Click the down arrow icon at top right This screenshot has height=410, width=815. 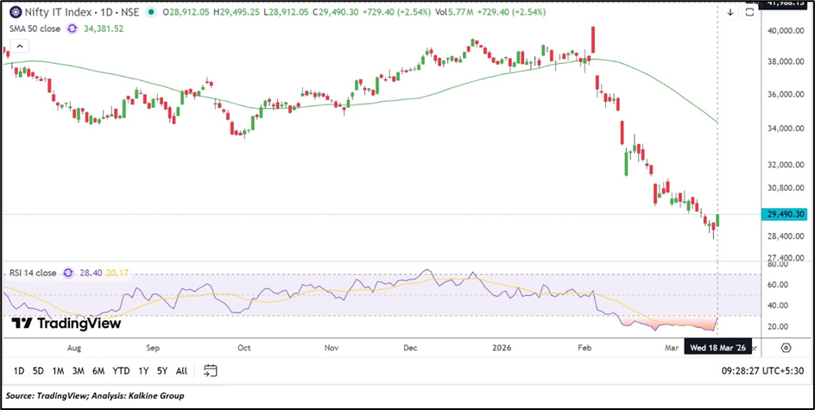(730, 12)
